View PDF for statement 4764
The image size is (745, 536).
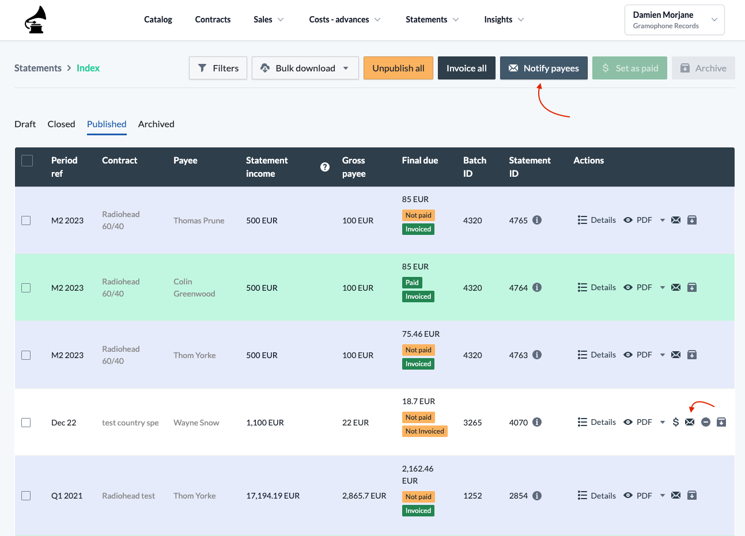(638, 287)
